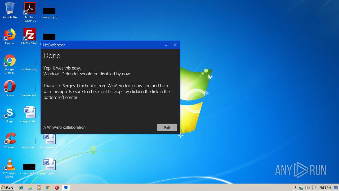The height and width of the screenshot is (191, 339).
Task: Open Internet Explorer from the taskbar
Action: click(21, 188)
